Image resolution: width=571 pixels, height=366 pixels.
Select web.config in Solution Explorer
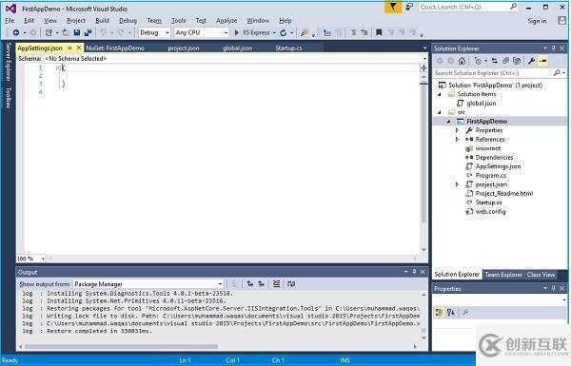pyautogui.click(x=490, y=211)
